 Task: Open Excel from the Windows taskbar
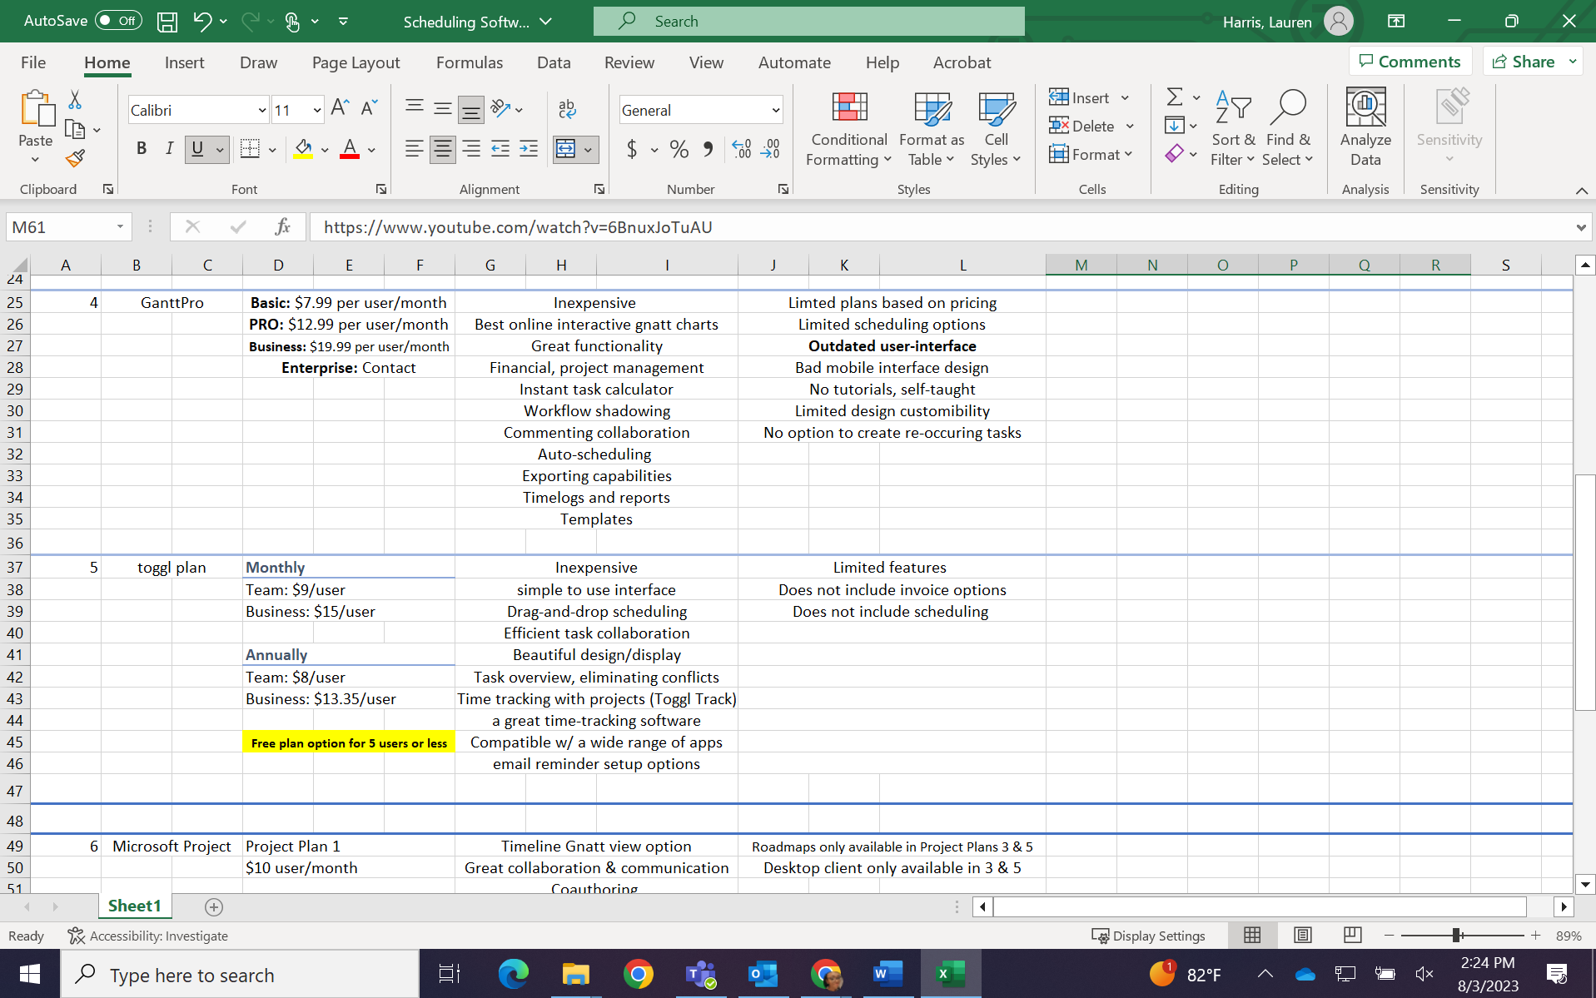[x=950, y=974]
